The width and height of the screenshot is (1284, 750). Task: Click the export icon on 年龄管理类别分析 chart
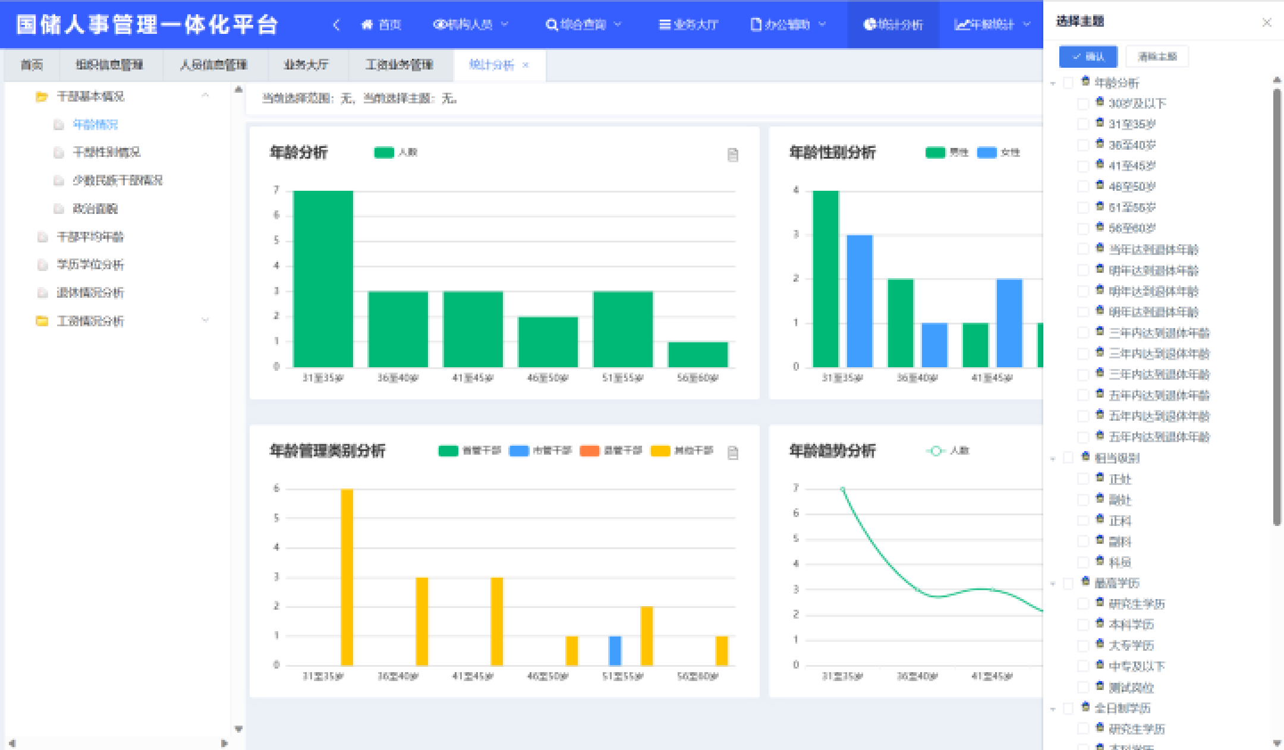click(732, 453)
